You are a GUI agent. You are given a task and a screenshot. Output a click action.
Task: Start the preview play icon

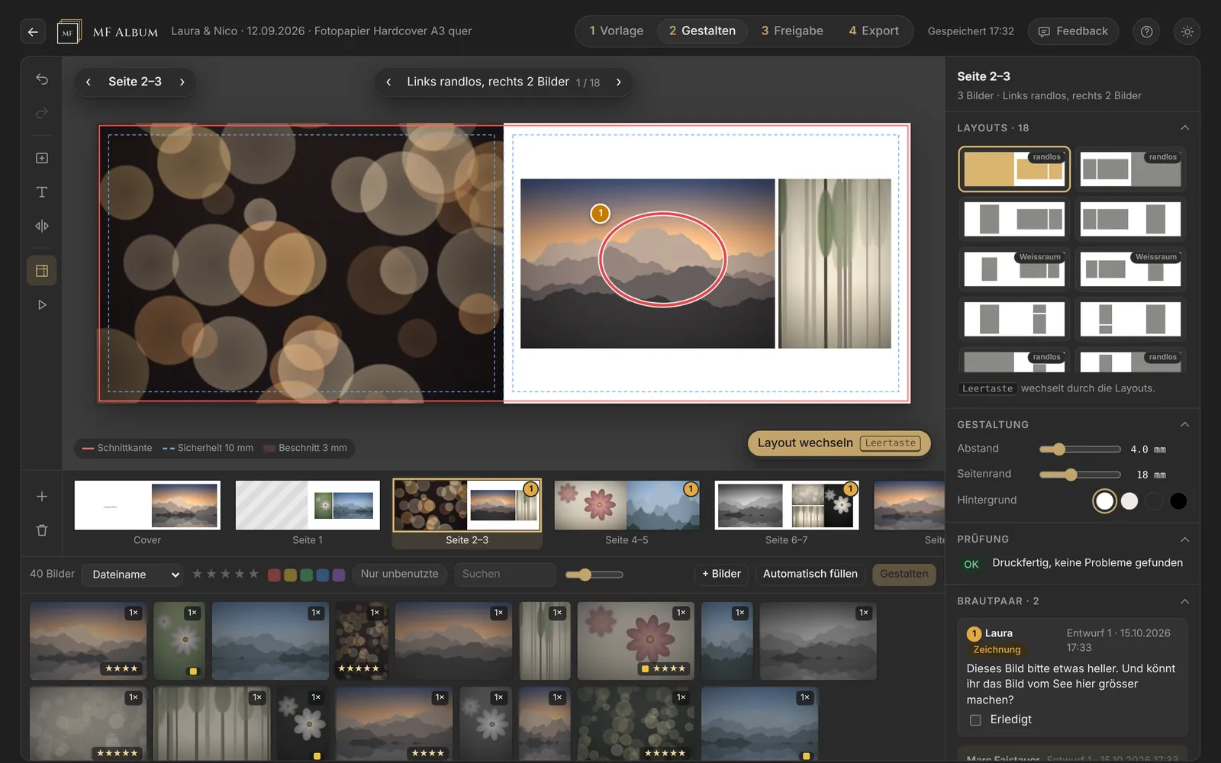click(42, 304)
